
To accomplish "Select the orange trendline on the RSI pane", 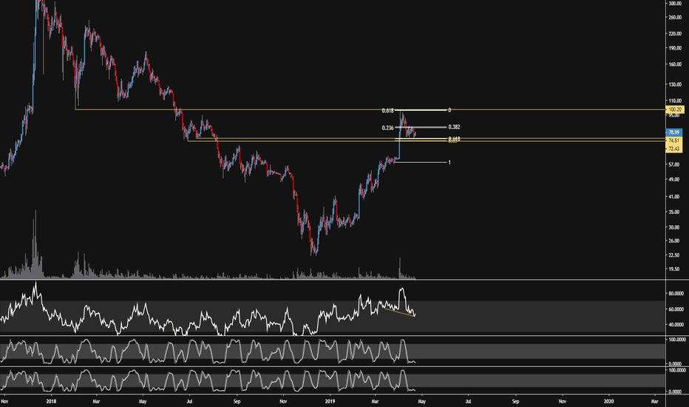I will pos(398,312).
